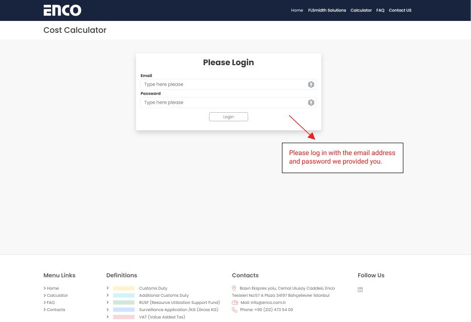Viewport: 471px width, 322px height.
Task: Click the mail icon in Contacts
Action: pyautogui.click(x=234, y=302)
